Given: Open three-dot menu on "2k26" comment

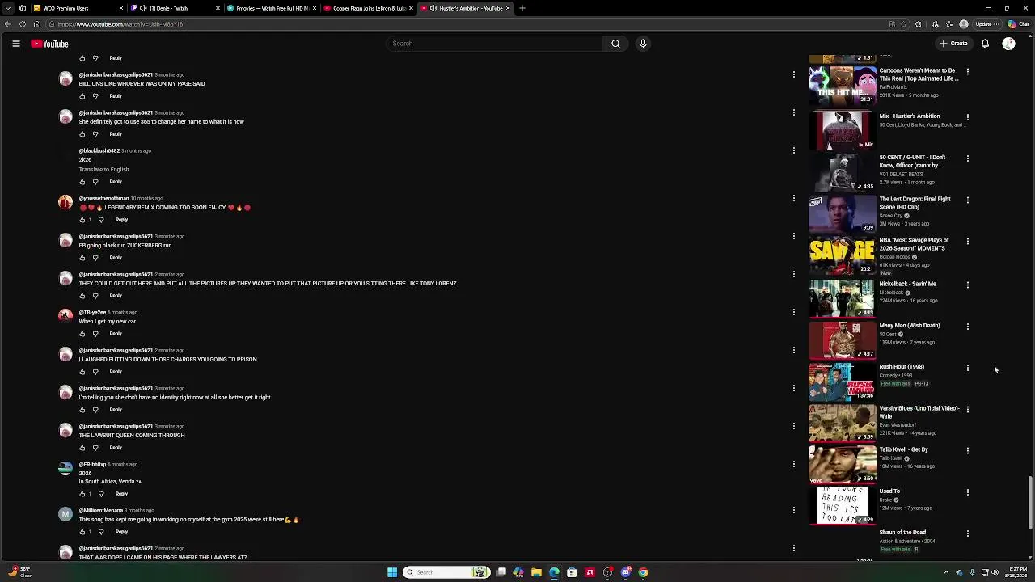Looking at the screenshot, I should pyautogui.click(x=793, y=150).
